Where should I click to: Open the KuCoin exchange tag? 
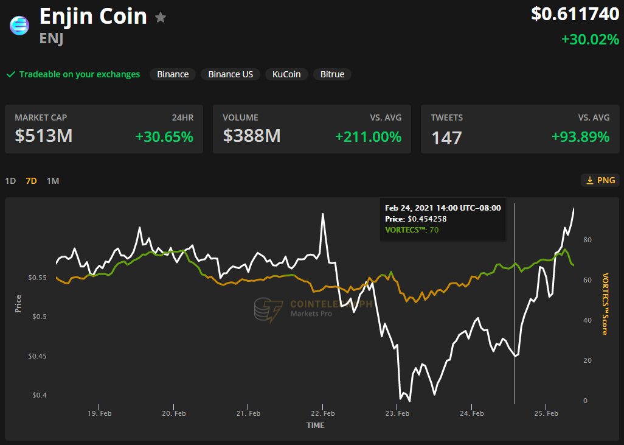[286, 74]
